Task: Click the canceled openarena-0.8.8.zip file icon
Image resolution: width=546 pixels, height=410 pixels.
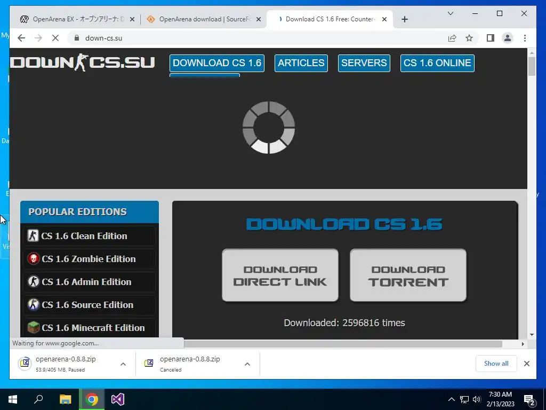Action: [x=149, y=364]
